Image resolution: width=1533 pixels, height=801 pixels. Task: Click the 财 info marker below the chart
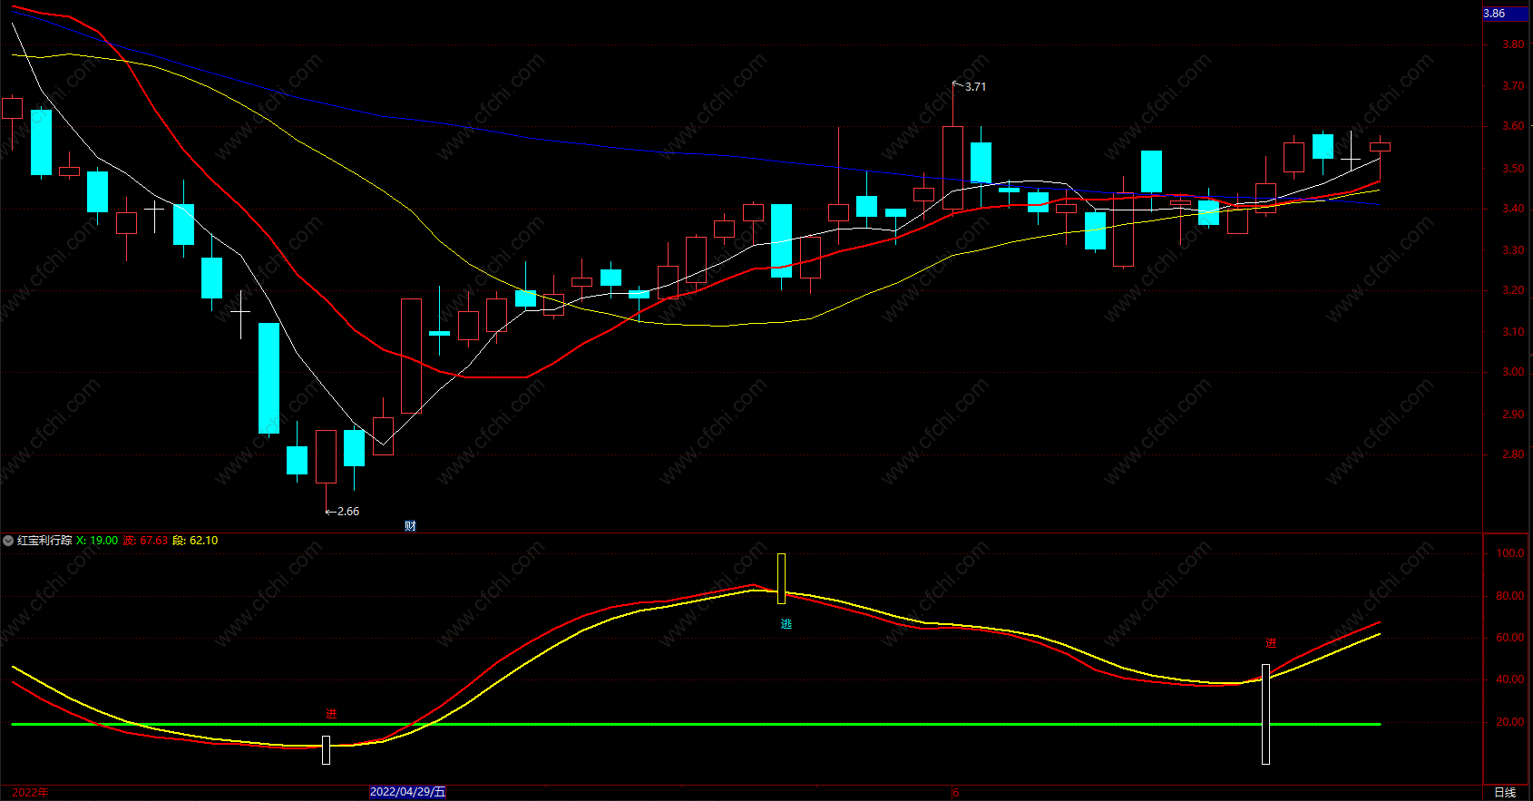point(410,526)
